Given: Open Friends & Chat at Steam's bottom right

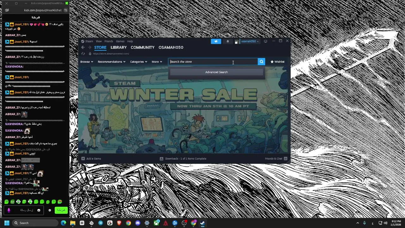Looking at the screenshot, I should pos(276,159).
